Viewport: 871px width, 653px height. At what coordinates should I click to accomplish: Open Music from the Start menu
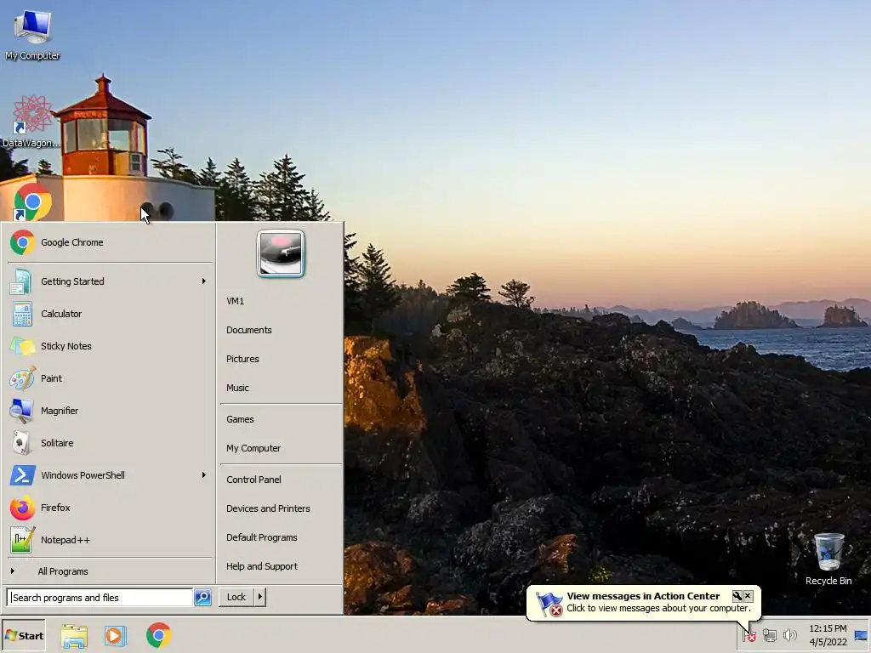click(281, 388)
